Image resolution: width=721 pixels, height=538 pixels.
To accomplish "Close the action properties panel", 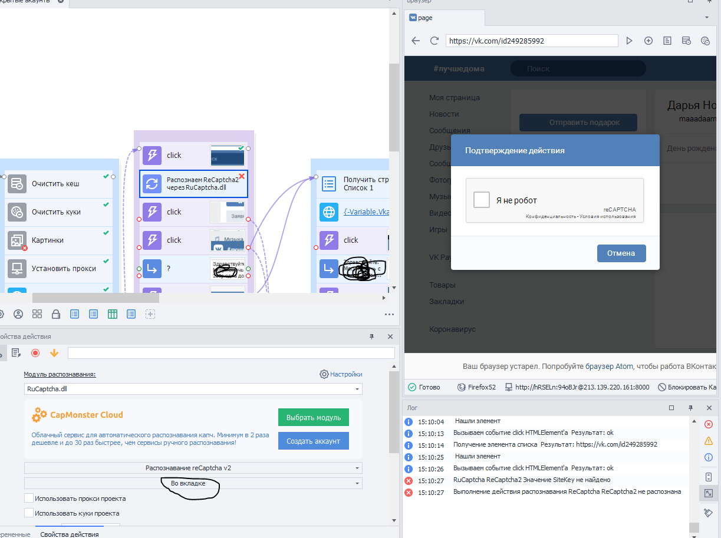I will [390, 336].
